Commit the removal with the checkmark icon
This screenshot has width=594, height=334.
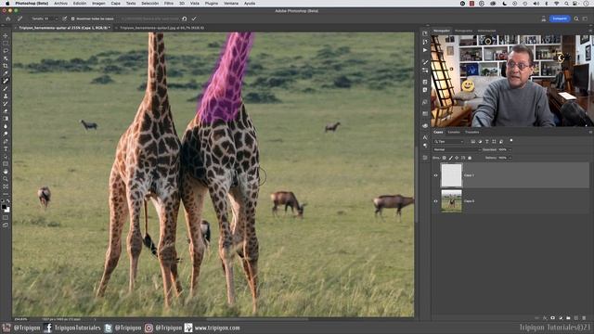pyautogui.click(x=194, y=19)
